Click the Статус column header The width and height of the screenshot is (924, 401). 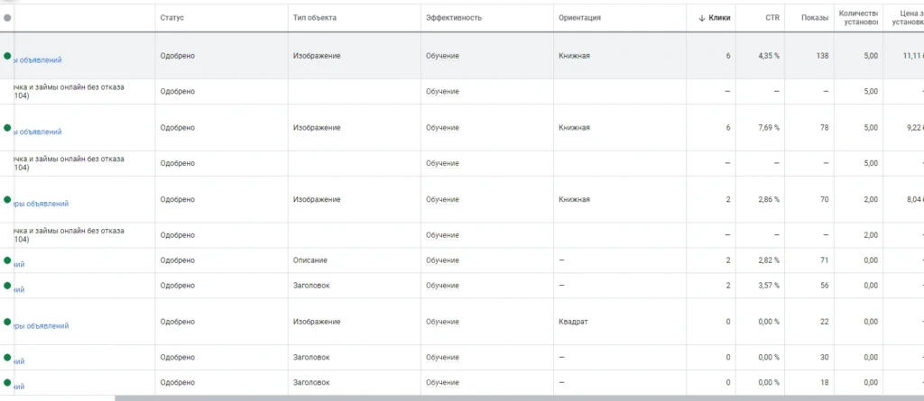click(172, 18)
